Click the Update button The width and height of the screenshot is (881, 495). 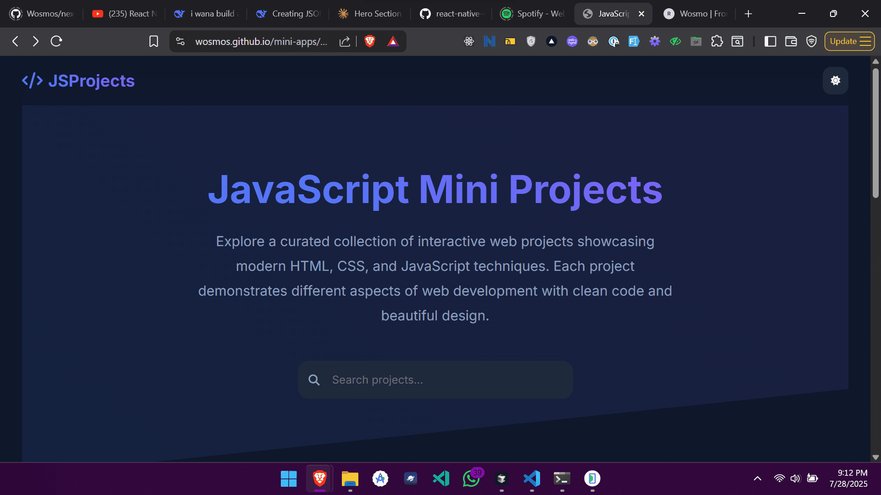[844, 41]
